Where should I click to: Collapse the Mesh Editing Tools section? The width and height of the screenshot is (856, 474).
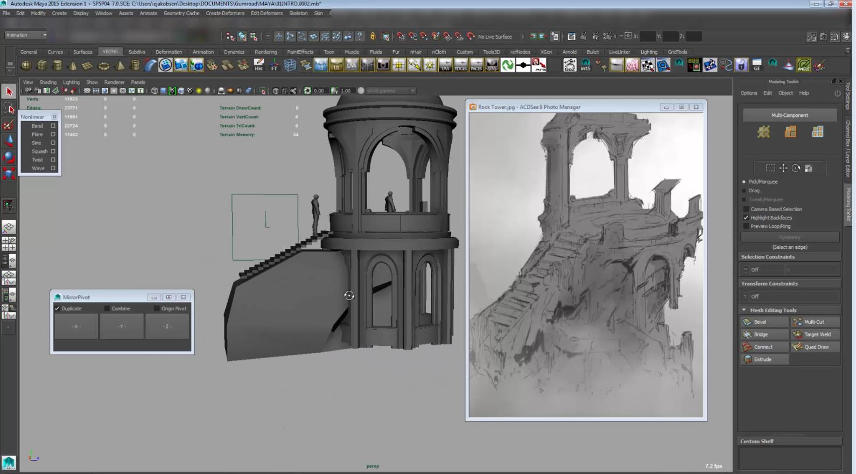[x=744, y=310]
